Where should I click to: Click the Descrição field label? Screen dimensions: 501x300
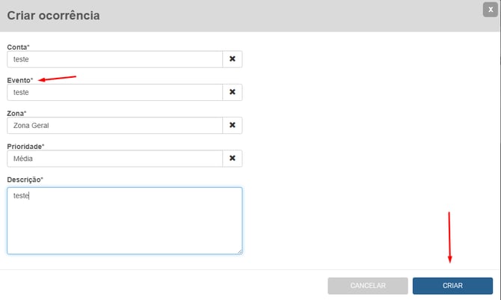25,180
